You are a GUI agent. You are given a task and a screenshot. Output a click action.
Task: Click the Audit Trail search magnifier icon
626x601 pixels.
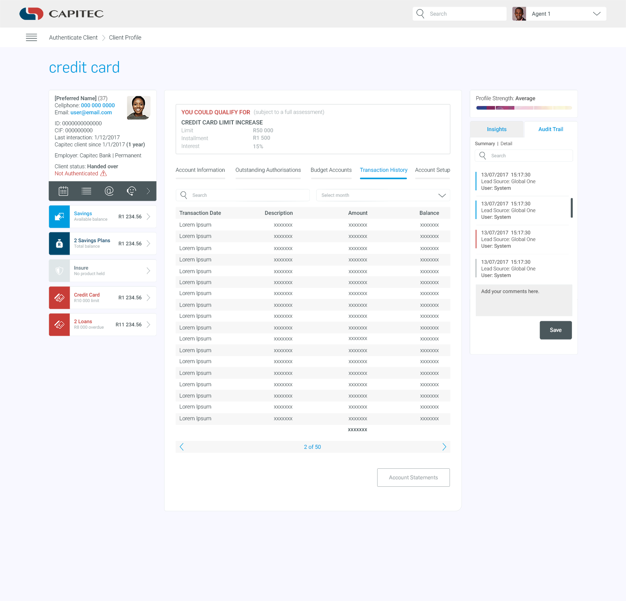[x=483, y=155]
